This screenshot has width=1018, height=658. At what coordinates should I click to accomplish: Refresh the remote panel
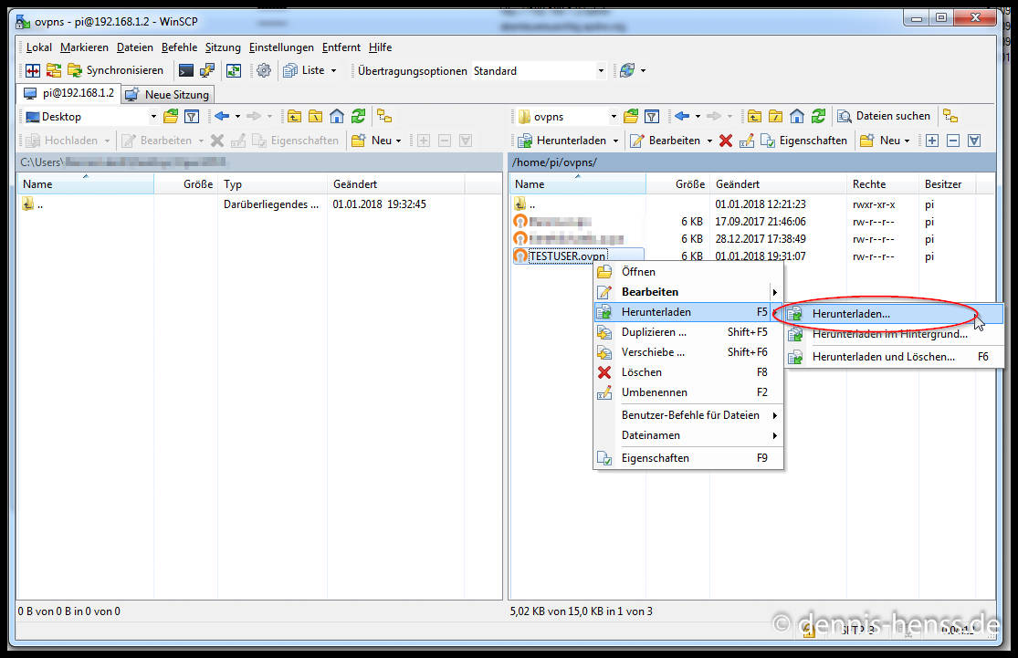coord(819,117)
